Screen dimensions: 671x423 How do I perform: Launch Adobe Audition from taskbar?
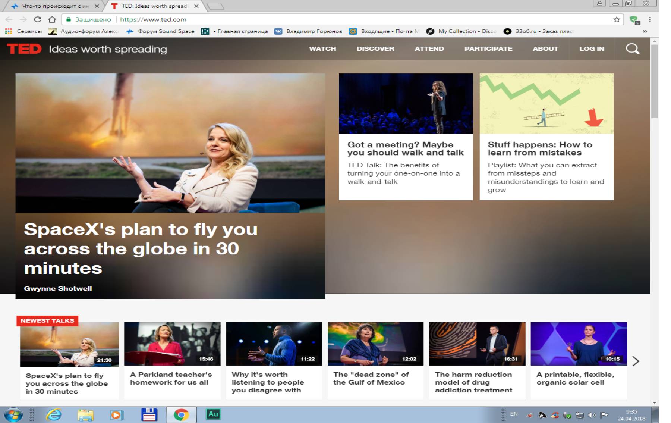[x=213, y=414]
